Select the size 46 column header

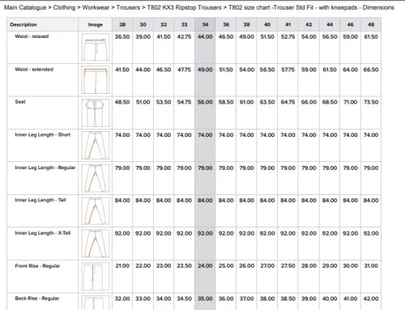coord(351,24)
